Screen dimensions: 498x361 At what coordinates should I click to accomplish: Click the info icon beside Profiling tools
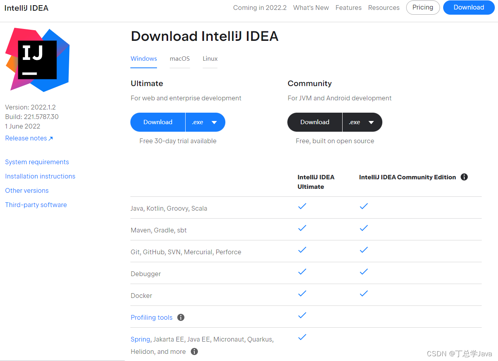(x=181, y=317)
